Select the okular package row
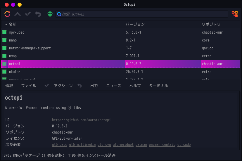This screenshot has width=242, height=161. (x=120, y=72)
